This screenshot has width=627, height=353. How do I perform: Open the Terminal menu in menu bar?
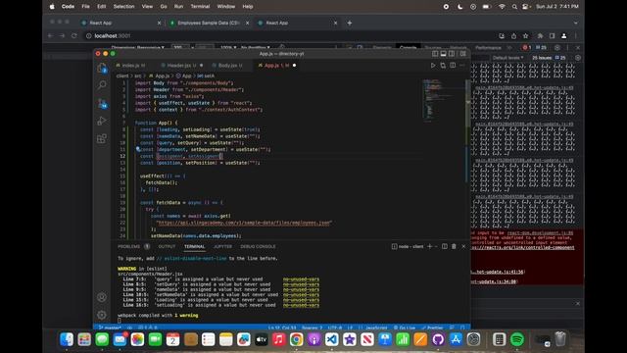pos(200,7)
